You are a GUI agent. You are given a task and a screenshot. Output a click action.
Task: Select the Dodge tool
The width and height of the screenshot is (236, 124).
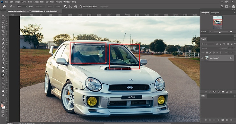tap(3, 71)
